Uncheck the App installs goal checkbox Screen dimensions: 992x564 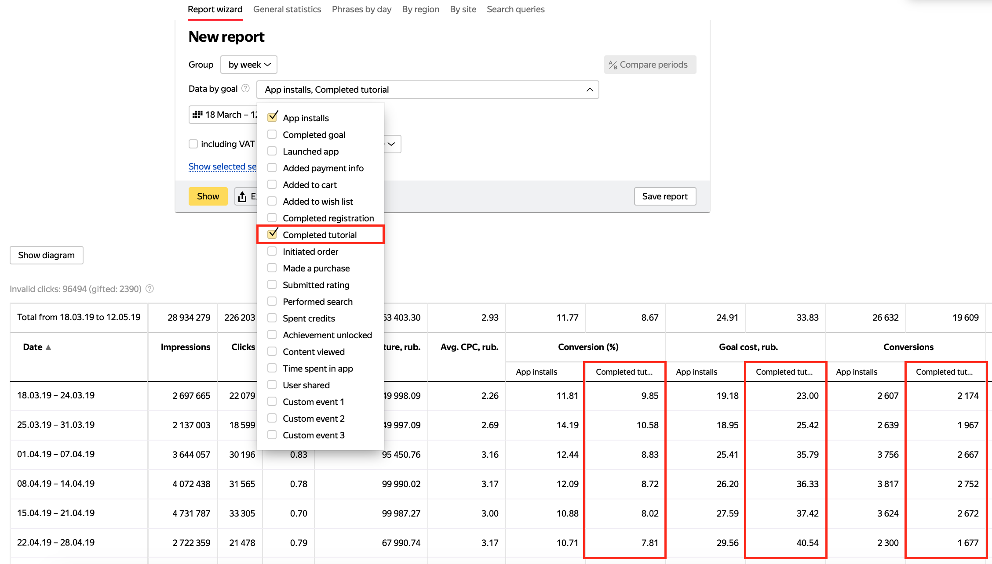pos(272,117)
